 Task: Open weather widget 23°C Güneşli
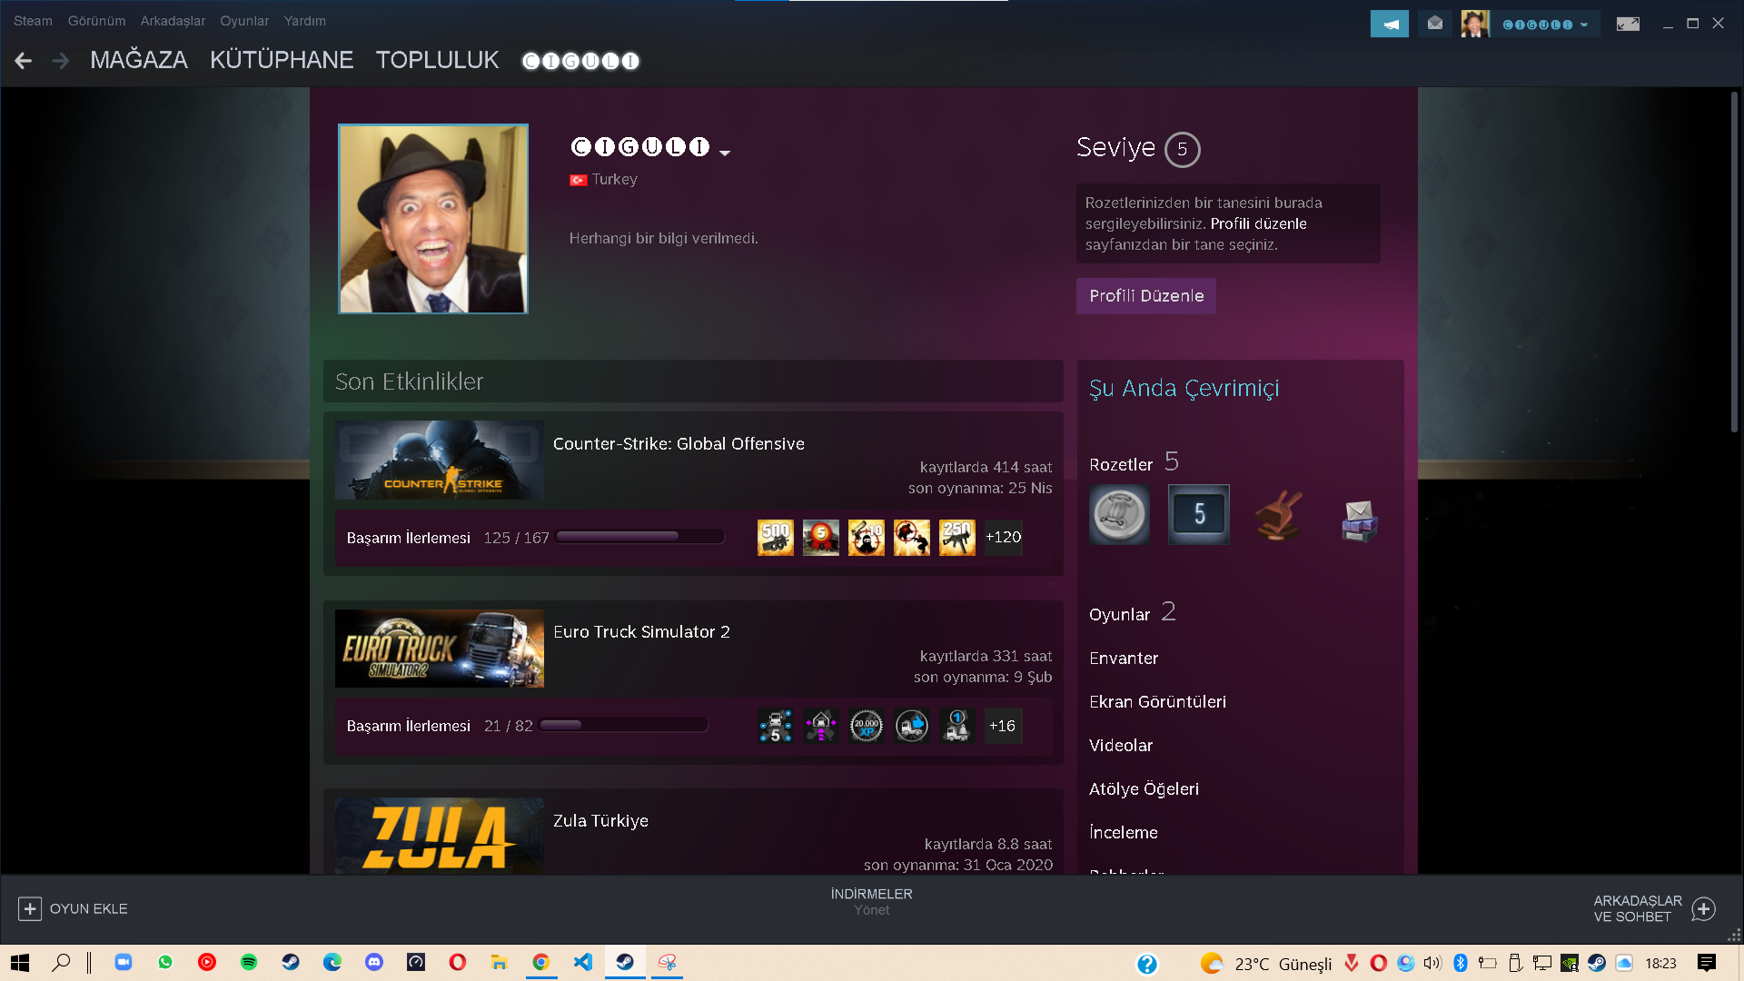click(x=1266, y=963)
